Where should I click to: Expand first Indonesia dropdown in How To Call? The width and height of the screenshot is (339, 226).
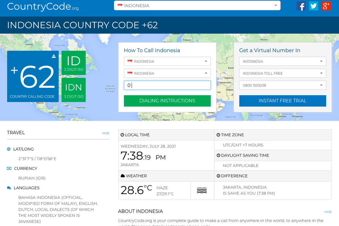(x=167, y=61)
